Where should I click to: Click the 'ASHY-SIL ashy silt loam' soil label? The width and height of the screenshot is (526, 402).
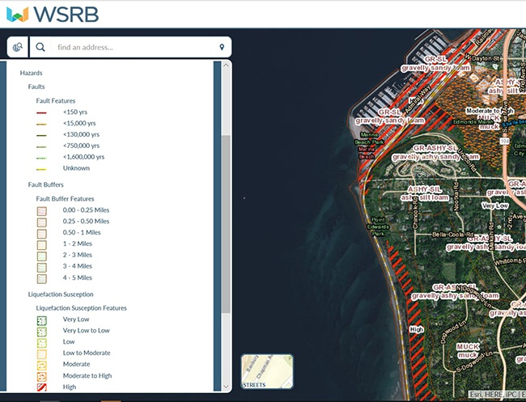(x=425, y=193)
